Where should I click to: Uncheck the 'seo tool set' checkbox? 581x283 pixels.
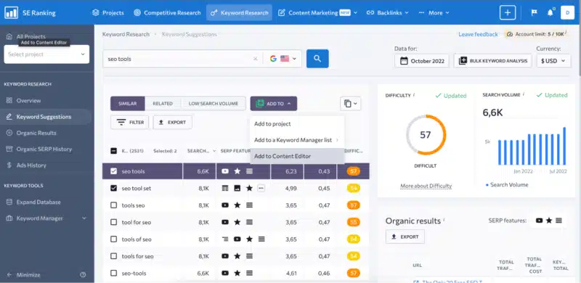tap(114, 188)
